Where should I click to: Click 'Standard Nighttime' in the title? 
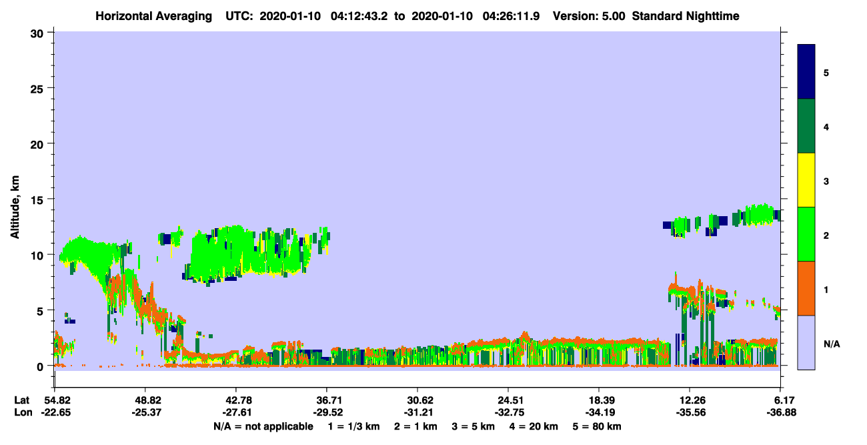686,15
